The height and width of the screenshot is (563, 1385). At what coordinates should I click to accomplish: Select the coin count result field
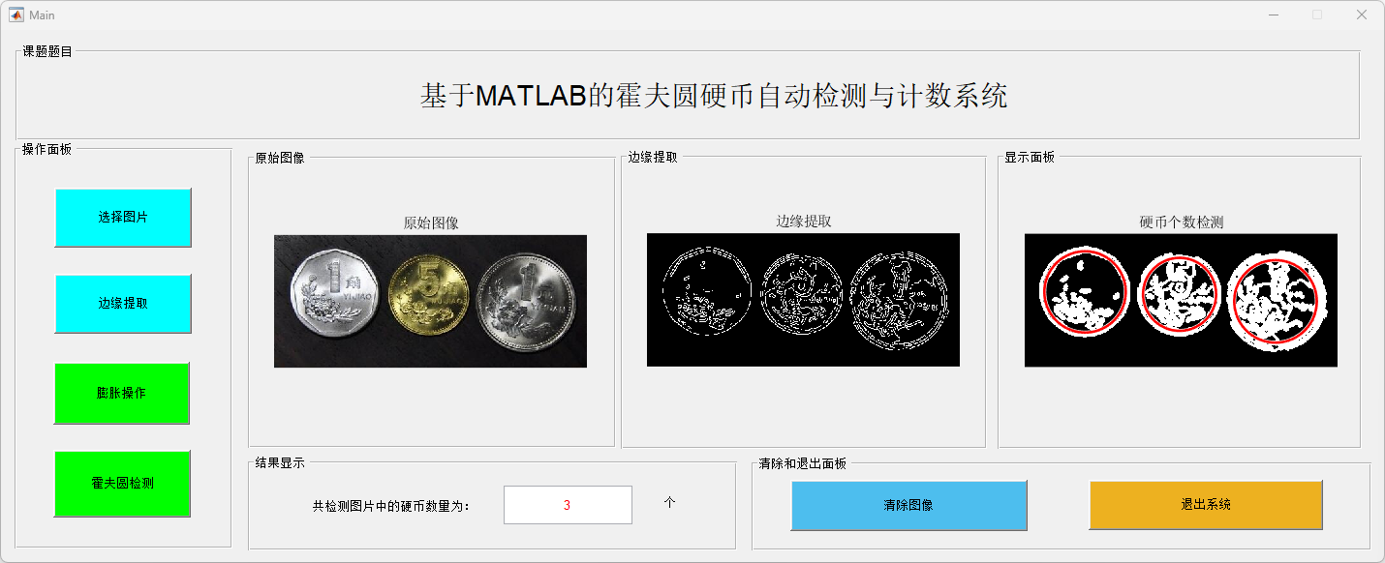click(x=568, y=505)
